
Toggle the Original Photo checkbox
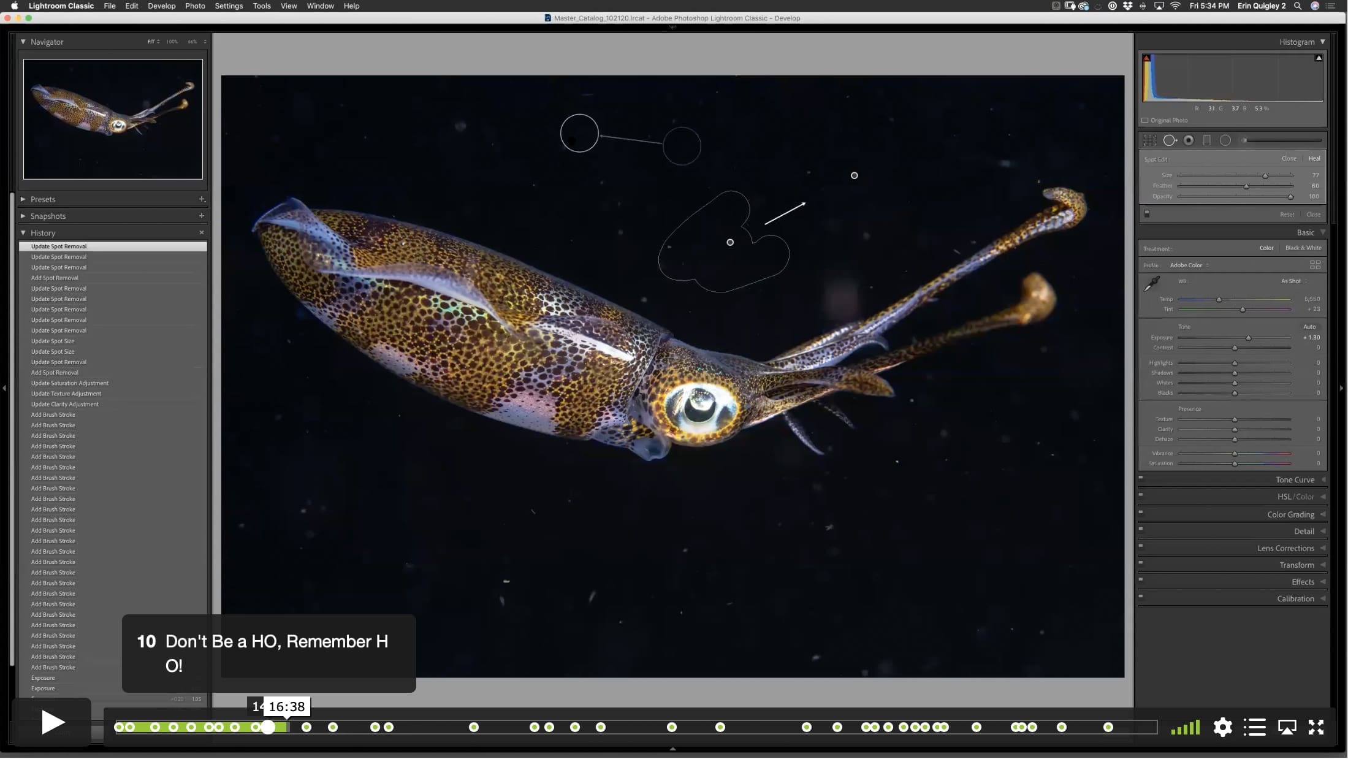(1145, 120)
